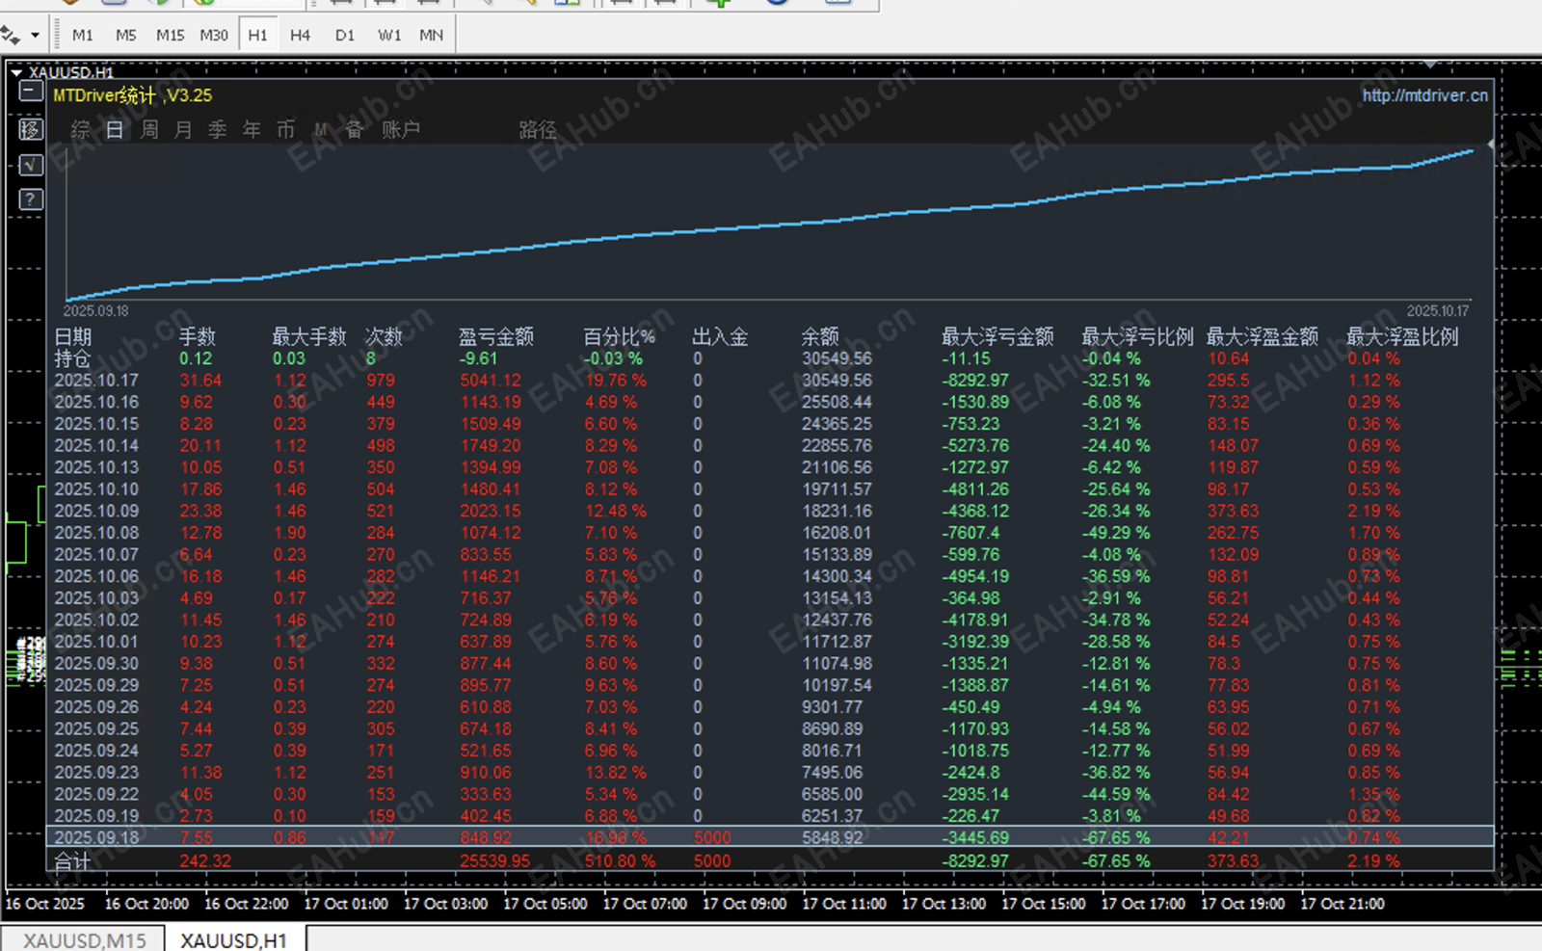Select the 综 summary statistics view

click(x=81, y=129)
